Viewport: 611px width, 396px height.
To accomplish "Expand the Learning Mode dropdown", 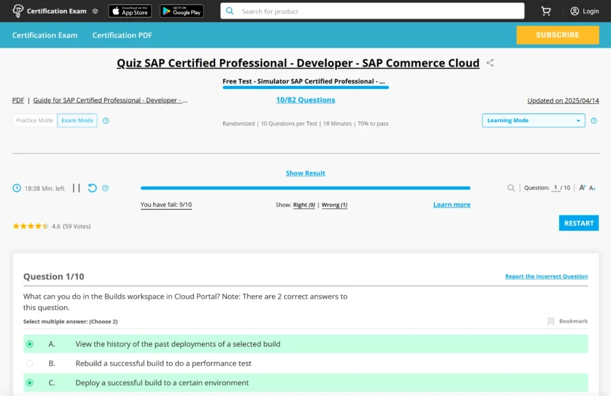I will pos(533,121).
